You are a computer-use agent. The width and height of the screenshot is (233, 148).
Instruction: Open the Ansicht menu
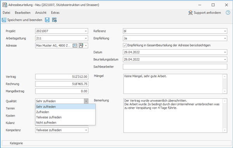pos(41,13)
